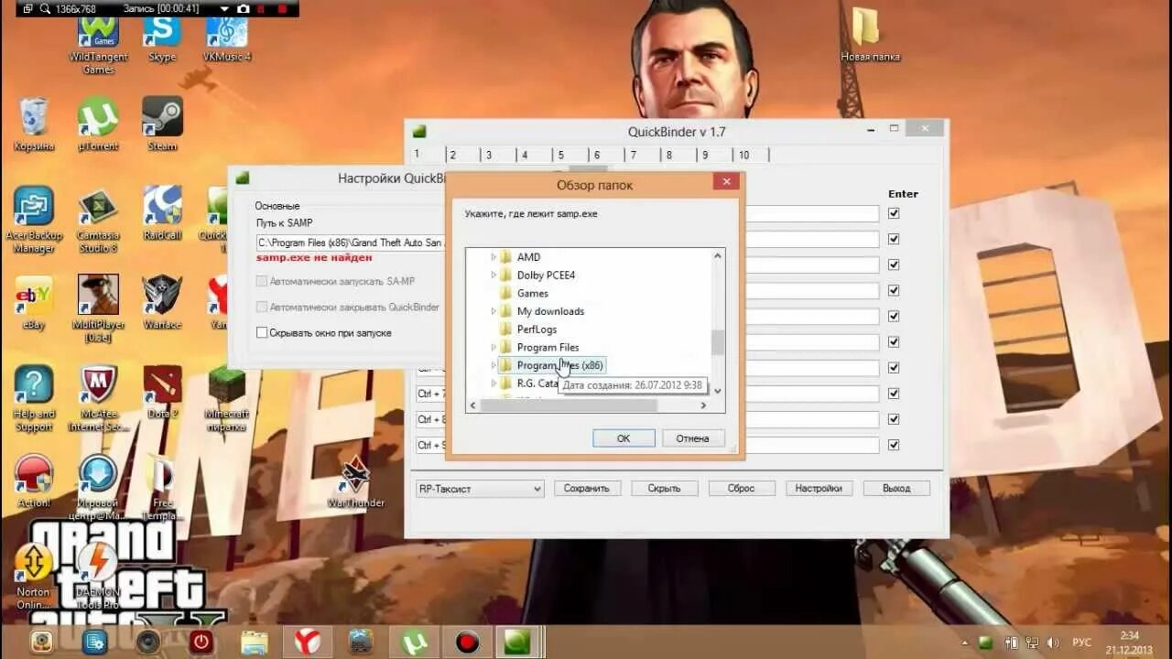
Task: Launch µTorrent from the desktop
Action: coord(98,124)
